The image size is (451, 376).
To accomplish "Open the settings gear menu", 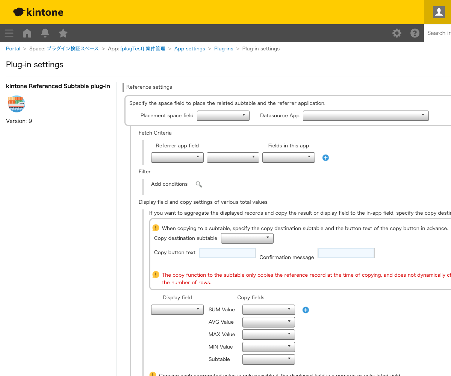I will (x=397, y=33).
